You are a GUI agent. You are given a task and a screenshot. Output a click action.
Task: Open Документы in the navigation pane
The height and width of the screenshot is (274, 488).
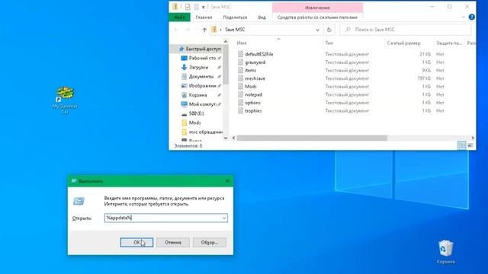pos(201,76)
